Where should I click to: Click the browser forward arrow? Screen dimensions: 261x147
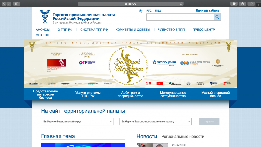tap(9, 4)
